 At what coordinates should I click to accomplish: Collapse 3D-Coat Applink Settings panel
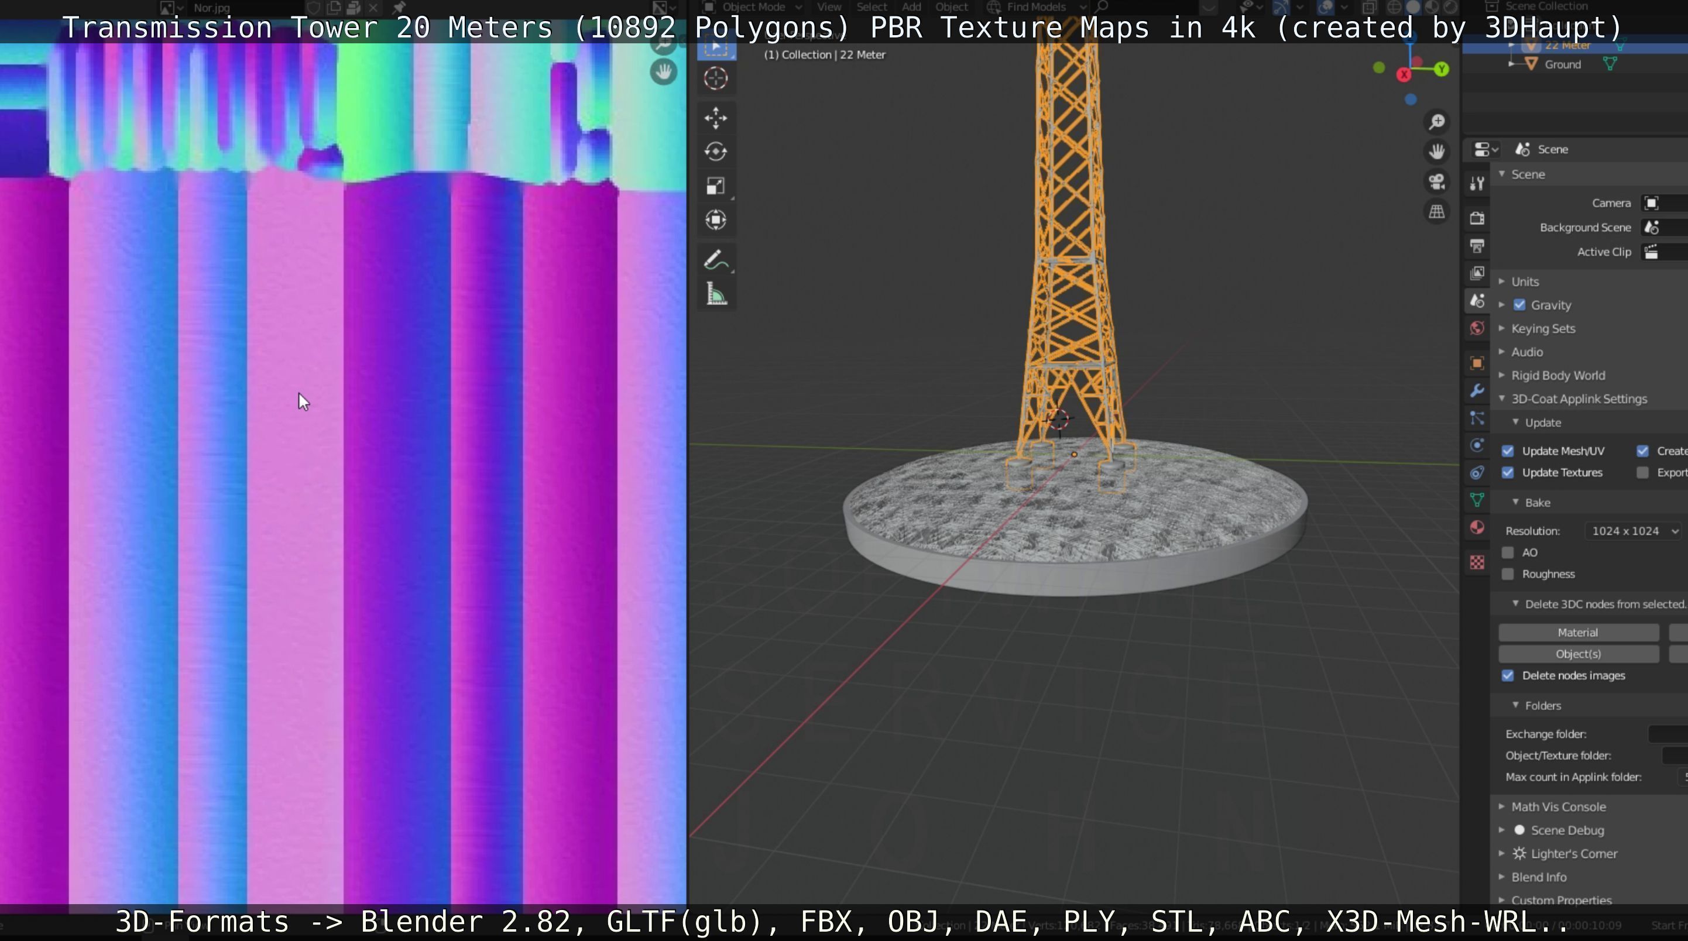pyautogui.click(x=1502, y=399)
